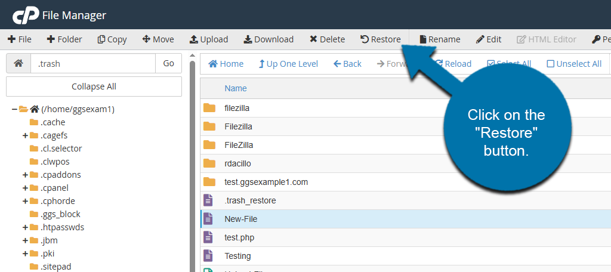The image size is (611, 272).
Task: Sort files by Name column header
Action: (235, 88)
